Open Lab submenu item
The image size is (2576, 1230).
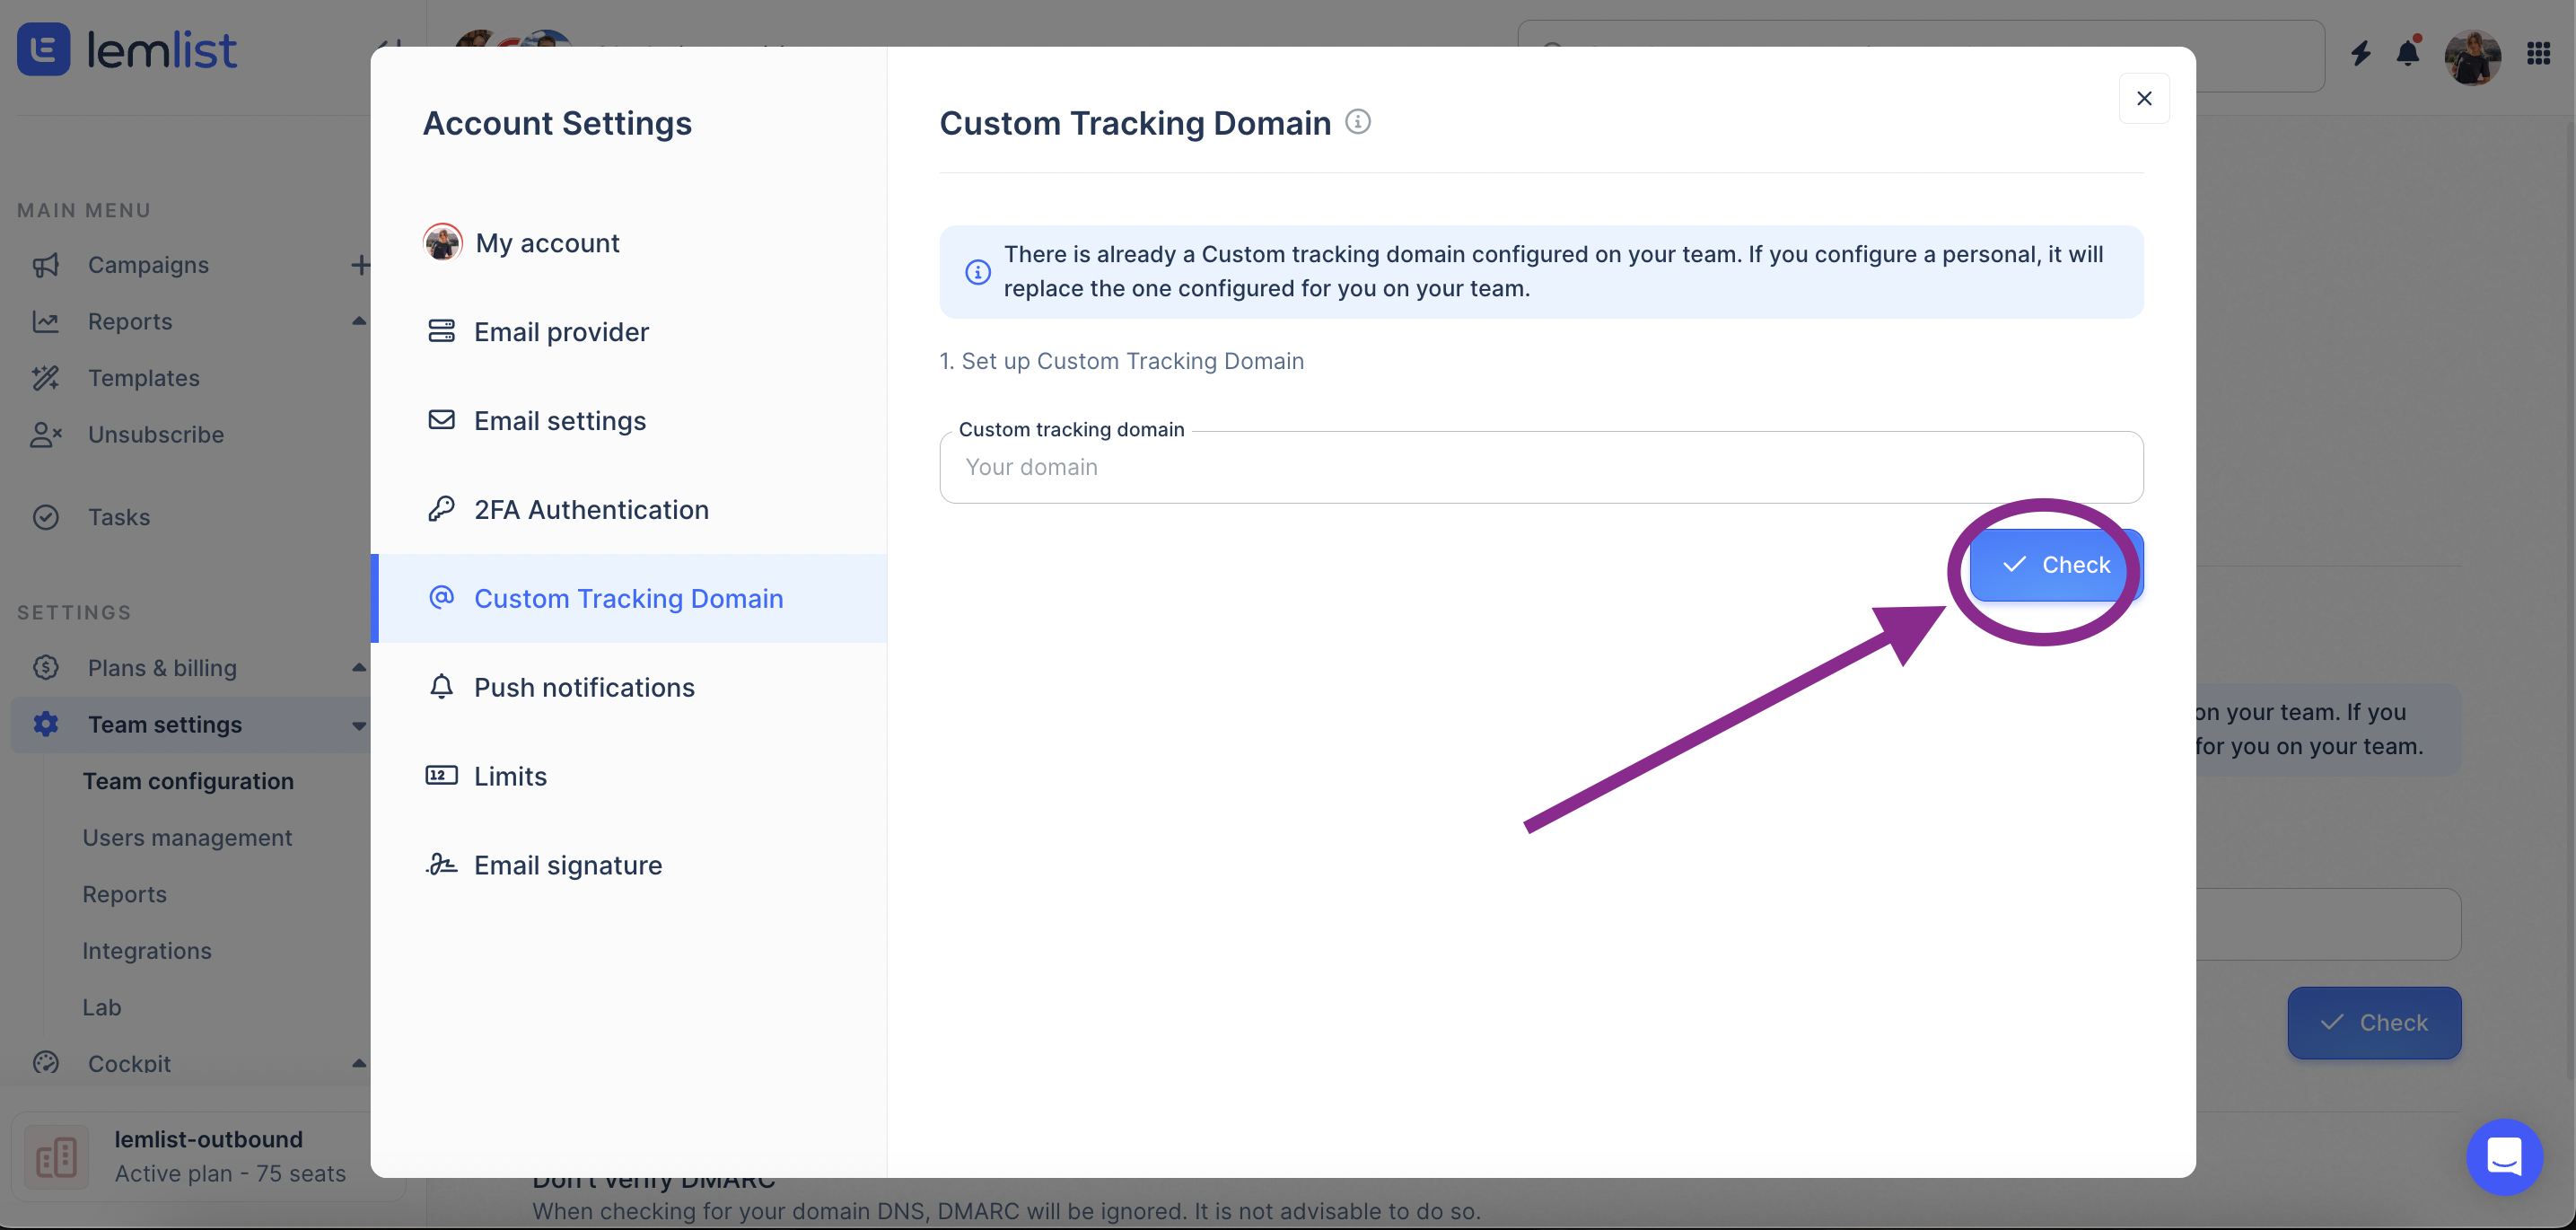102,1007
